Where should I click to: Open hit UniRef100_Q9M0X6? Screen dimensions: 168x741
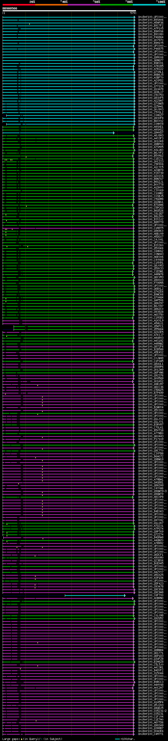pyautogui.click(x=150, y=58)
